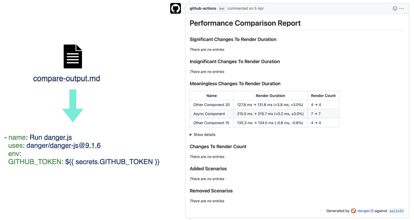Open the comment options ellipsis menu

401,9
